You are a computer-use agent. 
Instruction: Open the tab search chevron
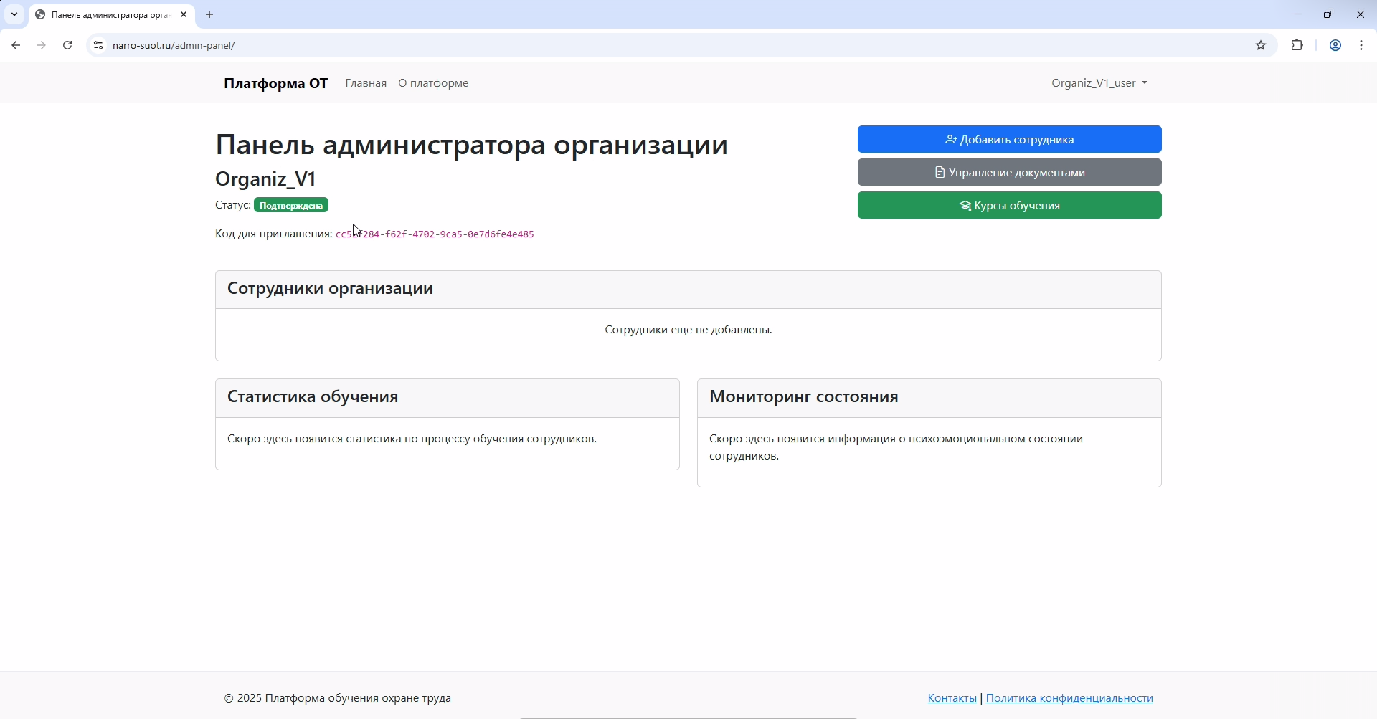[14, 14]
